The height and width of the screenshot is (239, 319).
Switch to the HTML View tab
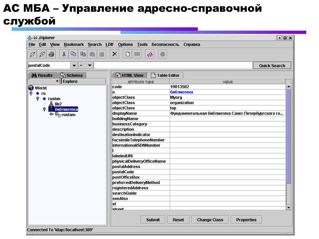(130, 75)
